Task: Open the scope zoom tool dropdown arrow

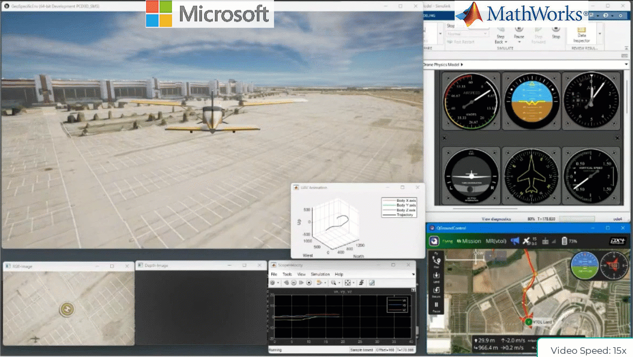Action: [x=340, y=283]
